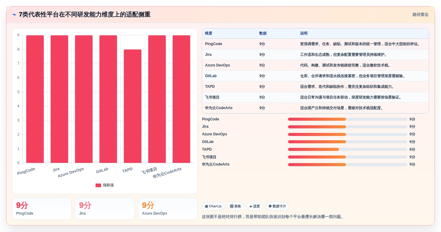Image resolution: width=441 pixels, height=232 pixels.
Task: Click the 路径雷达 label in the header
Action: coord(420,15)
